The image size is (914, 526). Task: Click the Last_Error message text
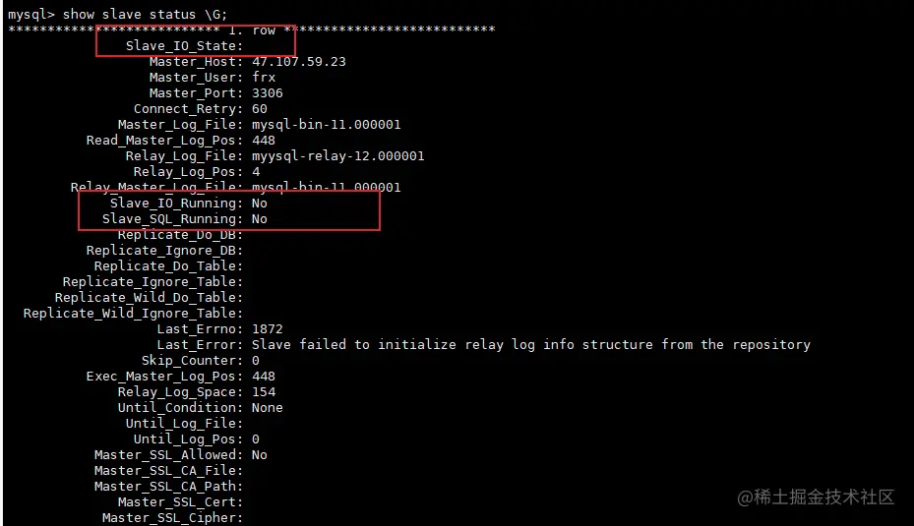click(x=531, y=345)
